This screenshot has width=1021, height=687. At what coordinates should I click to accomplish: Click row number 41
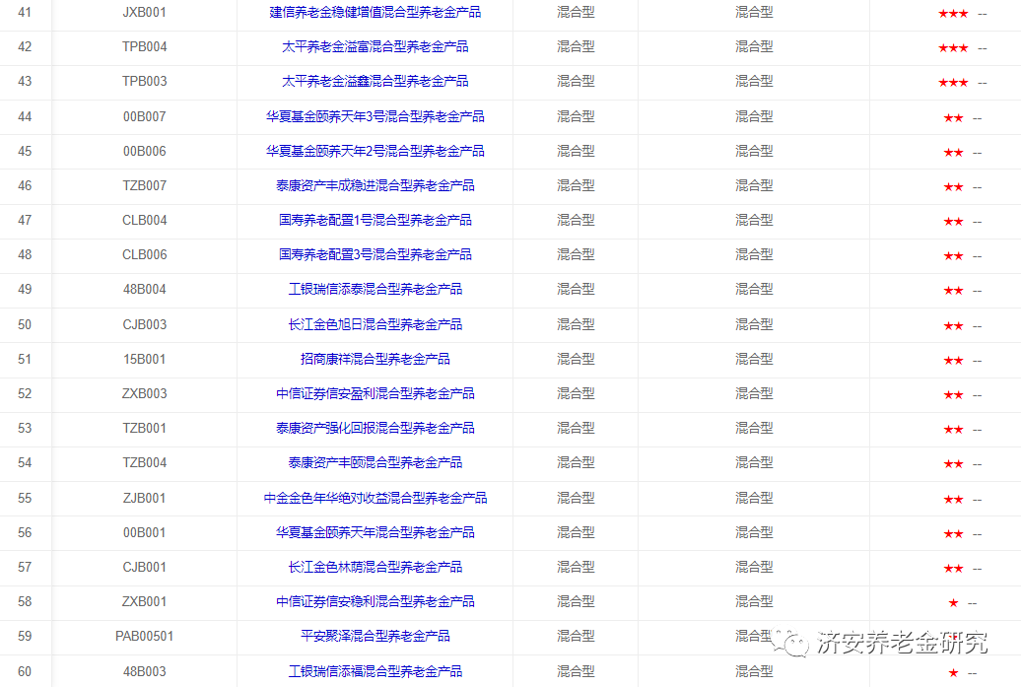pos(25,13)
